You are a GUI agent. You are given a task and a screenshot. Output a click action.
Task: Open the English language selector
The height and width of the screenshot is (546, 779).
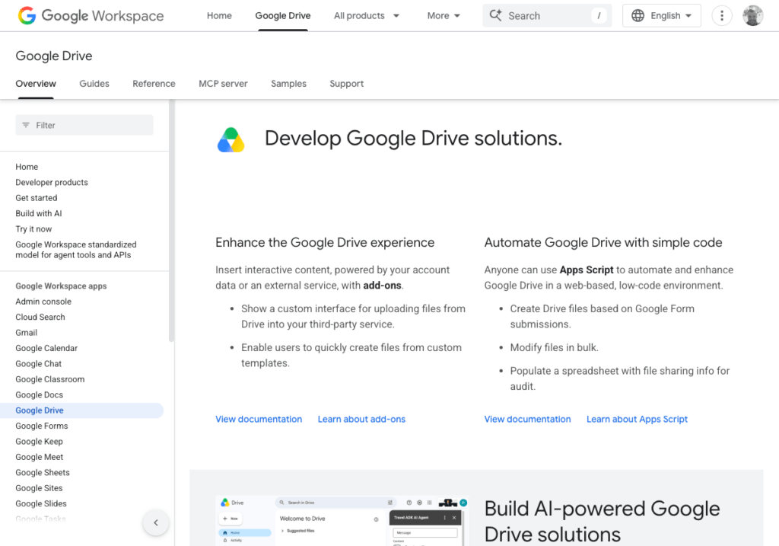tap(661, 15)
